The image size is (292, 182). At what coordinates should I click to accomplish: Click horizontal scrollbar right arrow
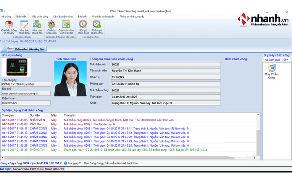click(x=255, y=158)
